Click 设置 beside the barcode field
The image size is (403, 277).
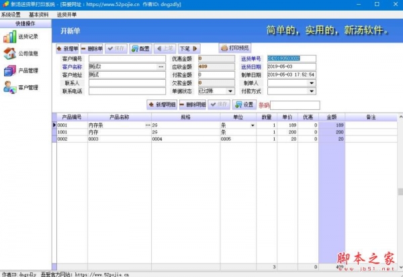[x=244, y=105]
